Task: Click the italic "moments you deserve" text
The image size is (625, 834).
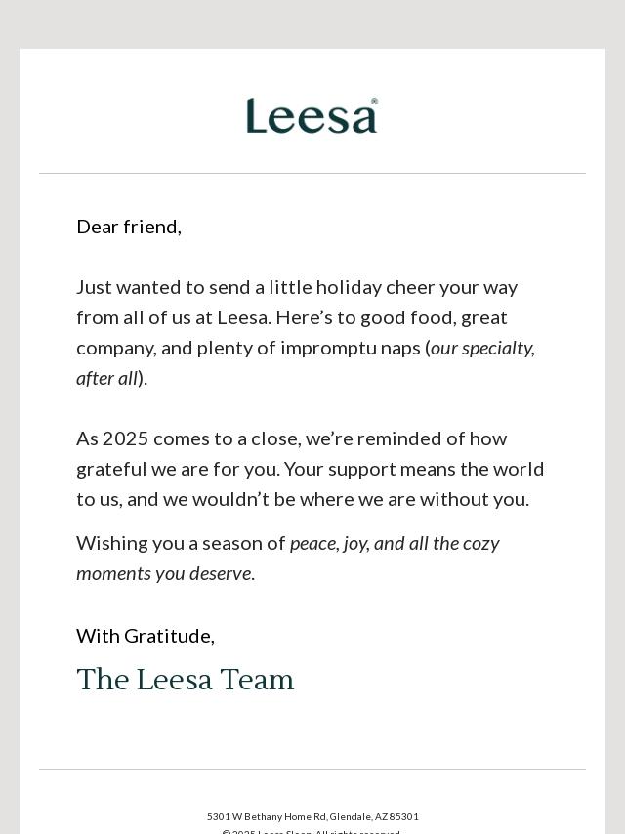Action: [164, 573]
